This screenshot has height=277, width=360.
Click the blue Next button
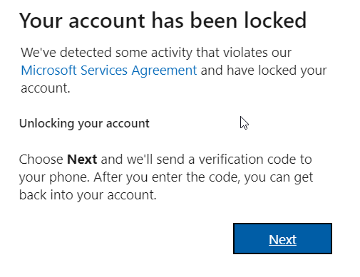pyautogui.click(x=282, y=239)
